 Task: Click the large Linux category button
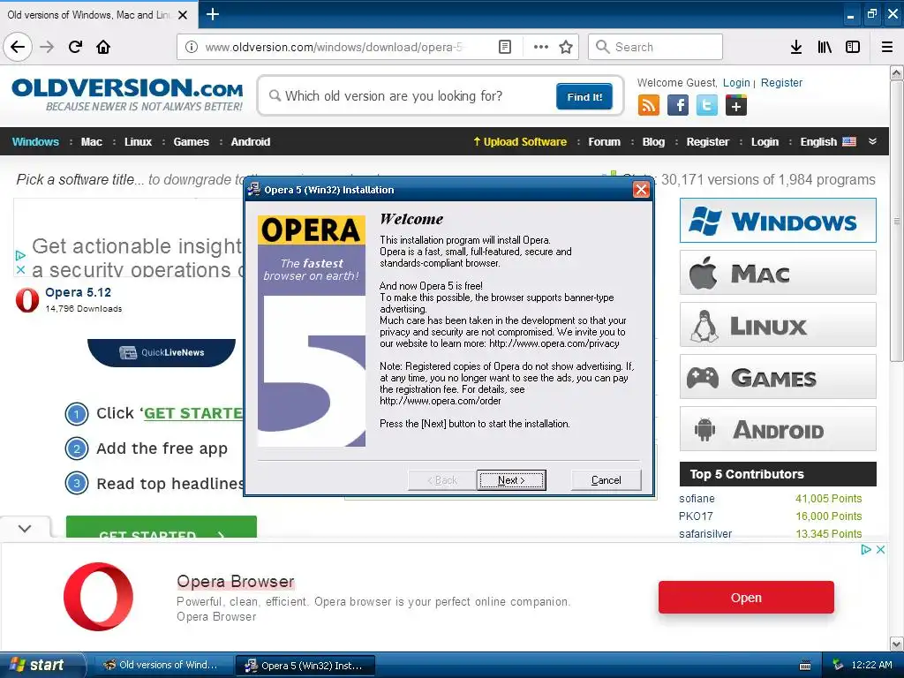click(x=778, y=325)
